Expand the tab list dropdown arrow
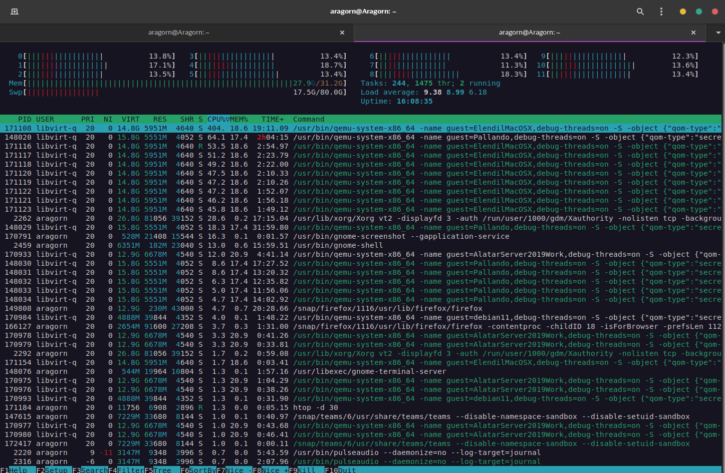 718,33
